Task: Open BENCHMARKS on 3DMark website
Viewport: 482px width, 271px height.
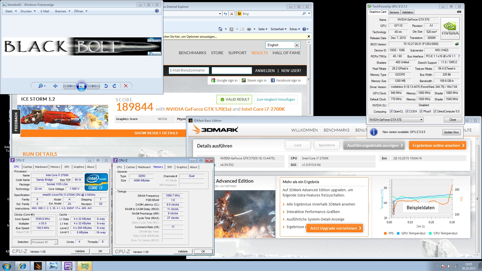Action: [x=192, y=53]
